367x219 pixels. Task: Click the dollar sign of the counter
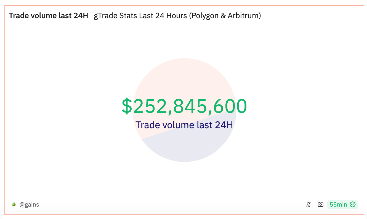tap(127, 106)
